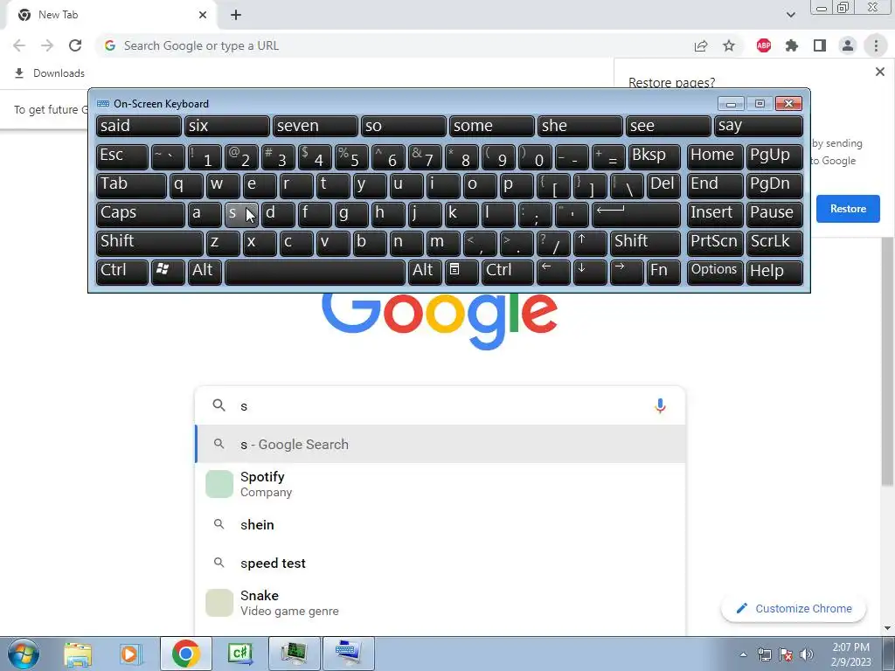Click the On-Screen Keyboard taskbar icon
895x671 pixels.
tap(348, 654)
